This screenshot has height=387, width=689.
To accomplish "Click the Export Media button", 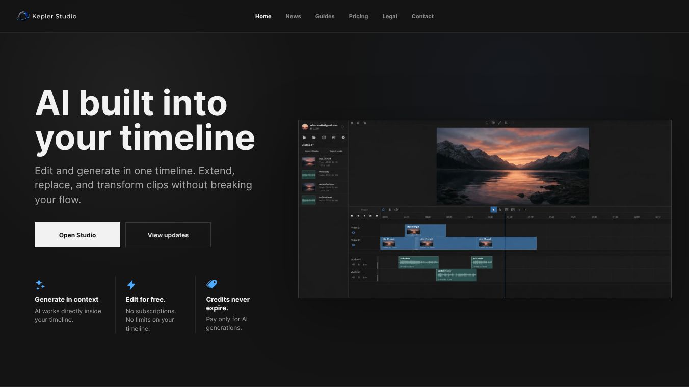I will click(336, 151).
